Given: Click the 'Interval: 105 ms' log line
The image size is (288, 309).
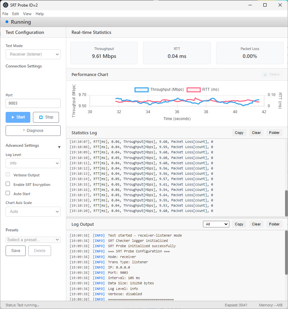Looking at the screenshot, I should [104, 278].
